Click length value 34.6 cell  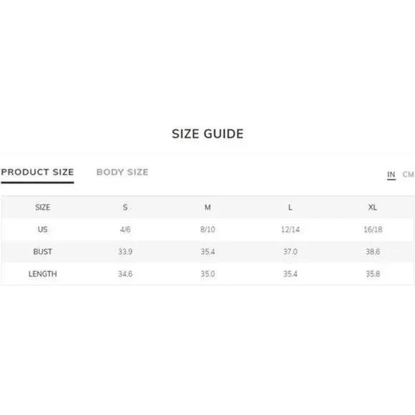125,274
